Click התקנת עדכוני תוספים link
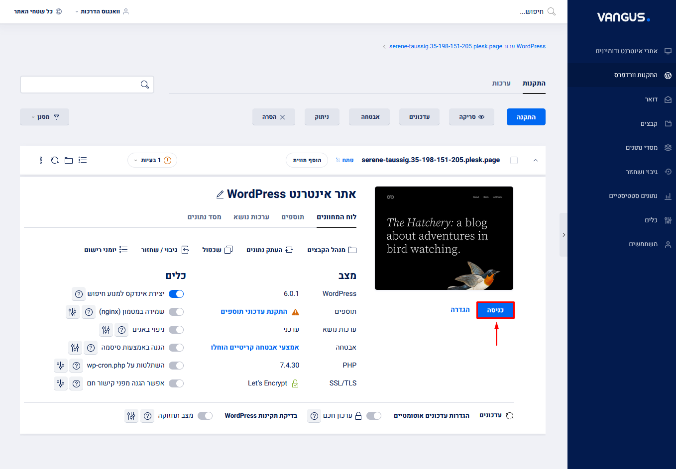This screenshot has width=676, height=469. [254, 311]
